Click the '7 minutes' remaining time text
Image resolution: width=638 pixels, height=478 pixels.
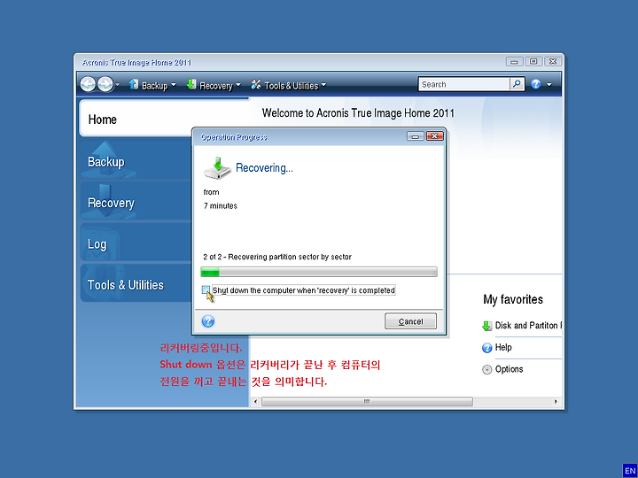coord(220,205)
